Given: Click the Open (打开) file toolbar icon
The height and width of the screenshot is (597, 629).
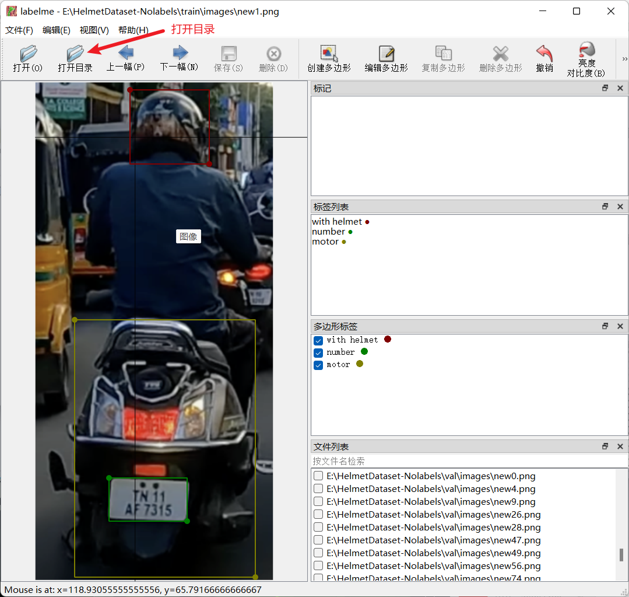Looking at the screenshot, I should click(x=27, y=58).
